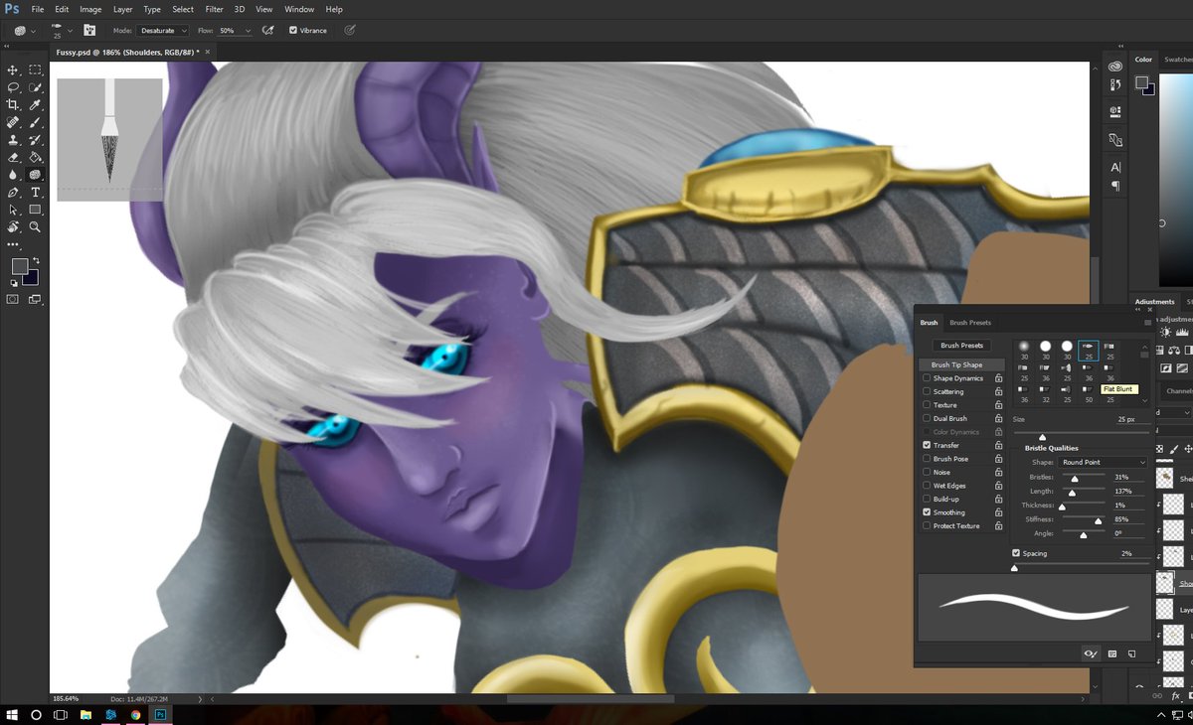This screenshot has width=1193, height=725.
Task: Select the Brush tool in the toolbox
Action: pyautogui.click(x=35, y=122)
